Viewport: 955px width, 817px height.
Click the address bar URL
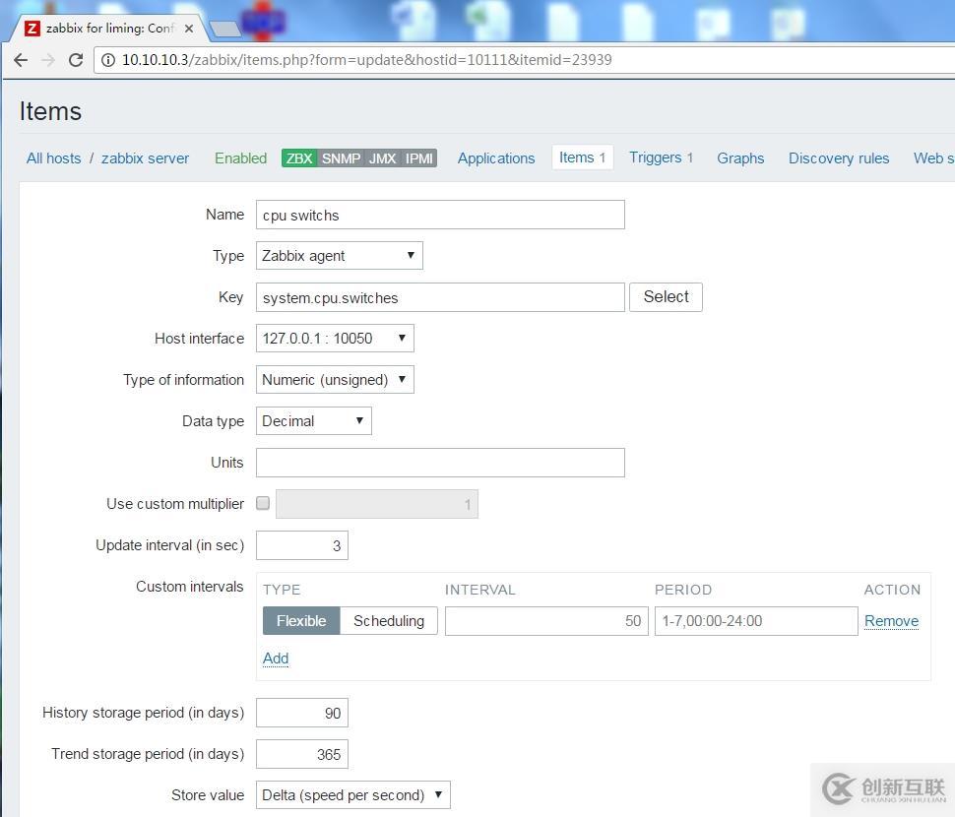pyautogui.click(x=366, y=60)
